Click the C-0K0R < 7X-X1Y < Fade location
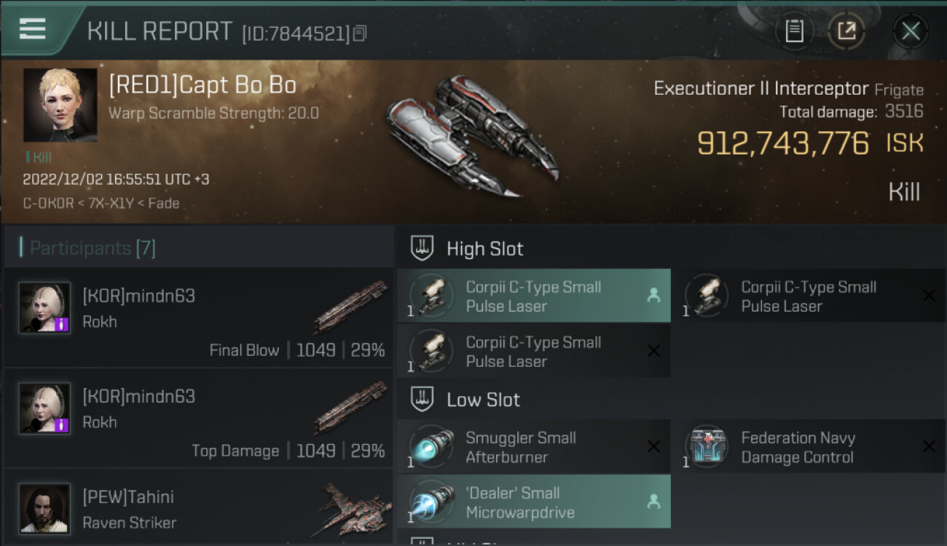947x546 pixels. pos(101,203)
